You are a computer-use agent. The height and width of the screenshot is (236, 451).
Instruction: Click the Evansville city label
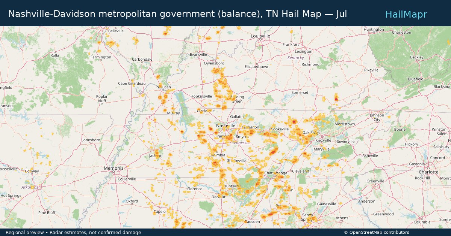[x=198, y=54]
